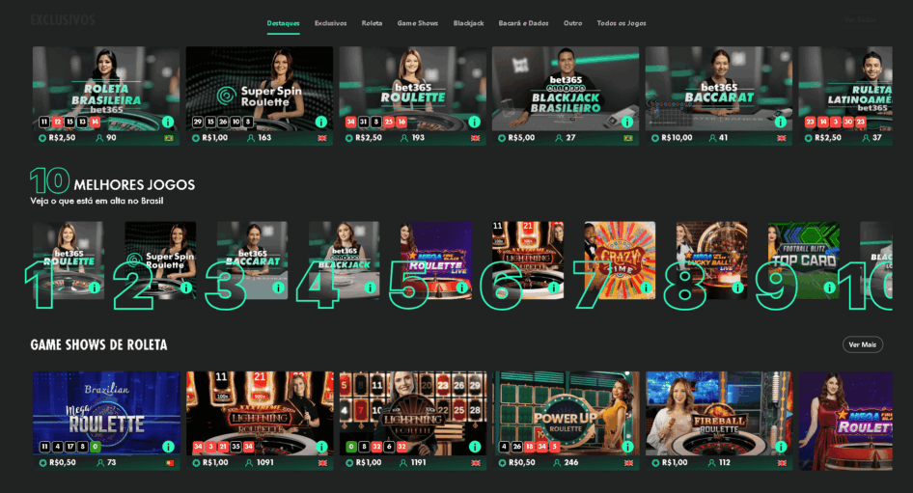This screenshot has width=913, height=493.
Task: Open info icon on Super Spin Roulette card
Action: pos(320,122)
